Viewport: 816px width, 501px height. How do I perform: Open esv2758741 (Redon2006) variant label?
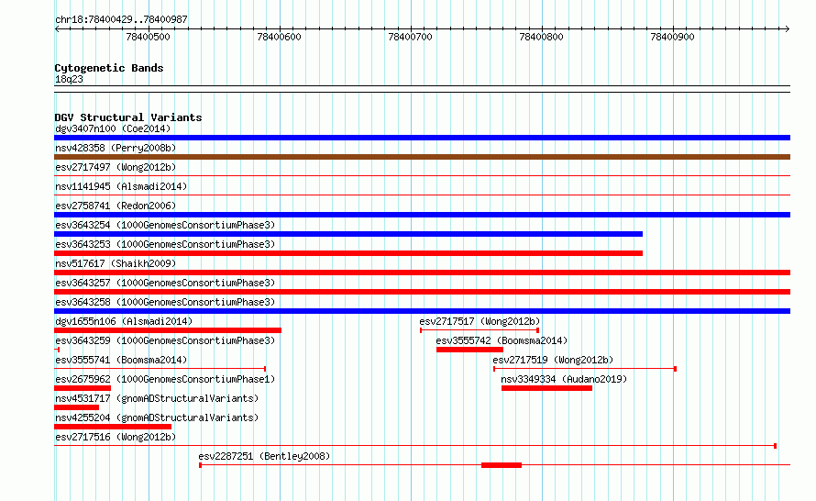tap(116, 206)
